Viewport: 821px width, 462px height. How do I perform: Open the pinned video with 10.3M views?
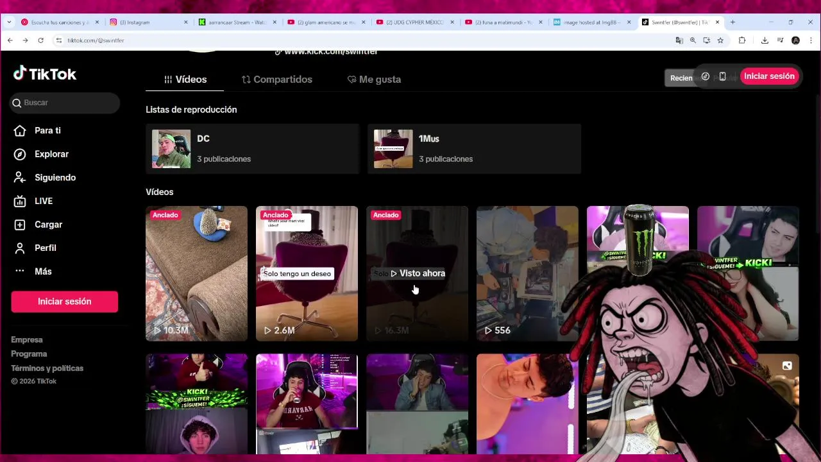click(196, 273)
